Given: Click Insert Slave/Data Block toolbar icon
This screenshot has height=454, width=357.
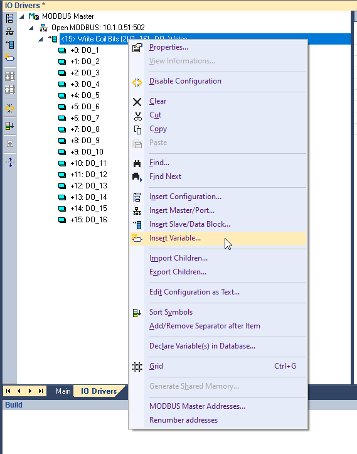Looking at the screenshot, I should [x=9, y=45].
